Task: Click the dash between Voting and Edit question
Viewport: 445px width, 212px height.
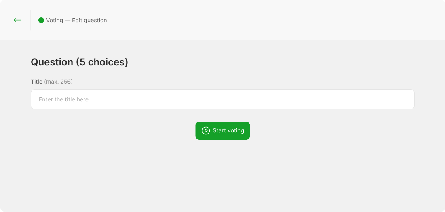Action: (x=67, y=20)
